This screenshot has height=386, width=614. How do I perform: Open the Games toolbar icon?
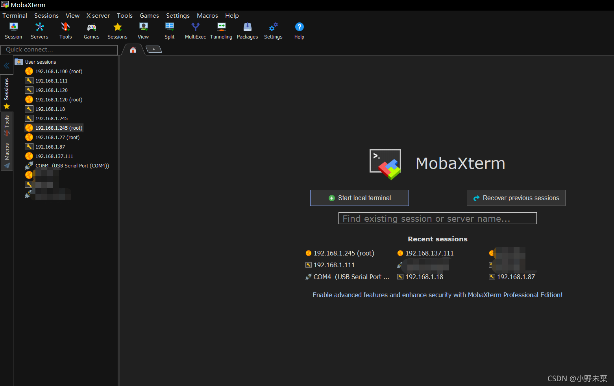click(x=91, y=31)
